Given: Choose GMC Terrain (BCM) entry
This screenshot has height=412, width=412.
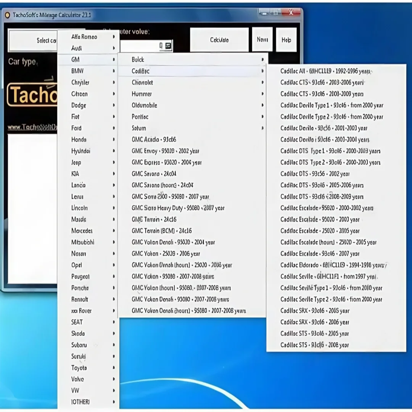Looking at the screenshot, I should 192,231.
